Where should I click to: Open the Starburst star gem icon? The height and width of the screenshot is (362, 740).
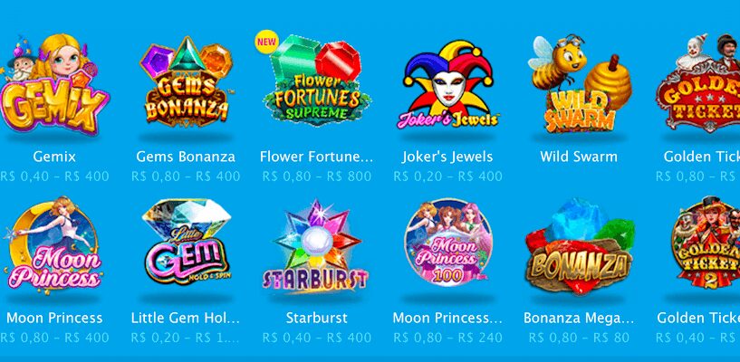click(315, 246)
